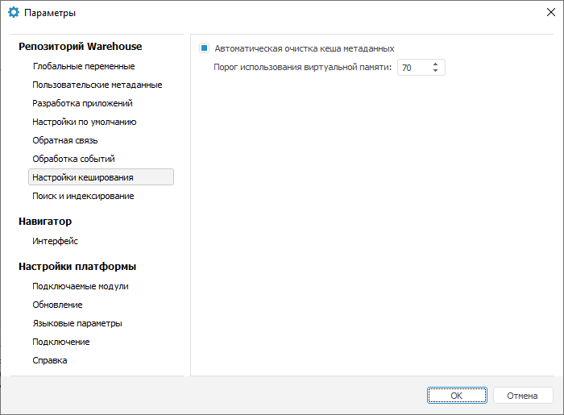Screen dimensions: 564x415
Task: Click the gear icon in title bar
Action: pyautogui.click(x=13, y=13)
